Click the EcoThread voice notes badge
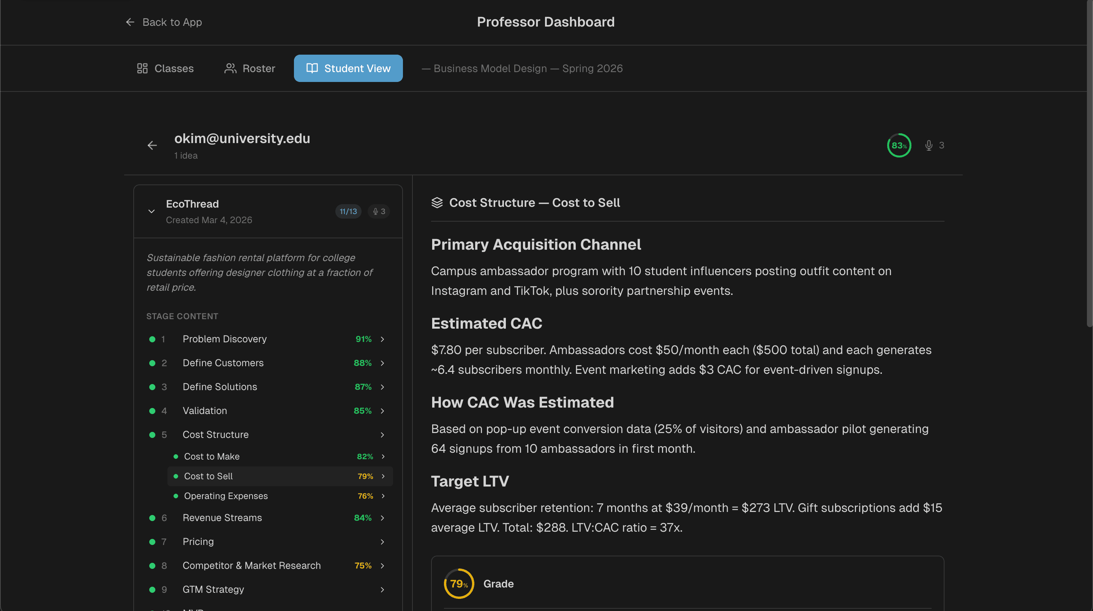1093x611 pixels. tap(379, 211)
